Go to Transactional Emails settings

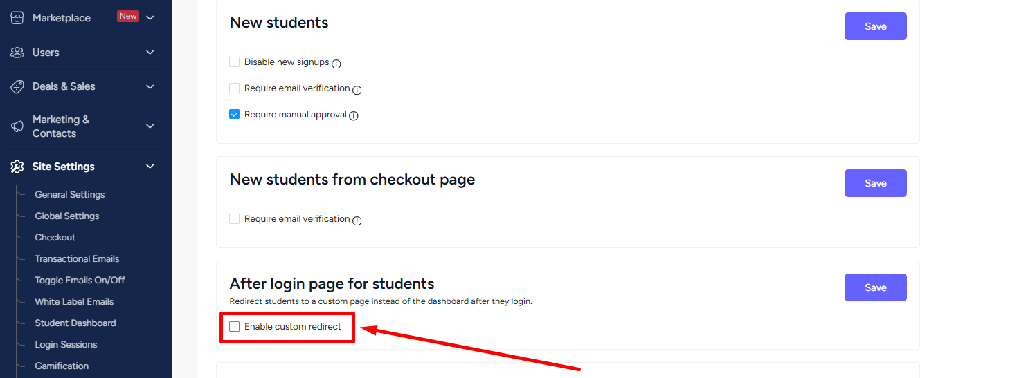(x=77, y=259)
